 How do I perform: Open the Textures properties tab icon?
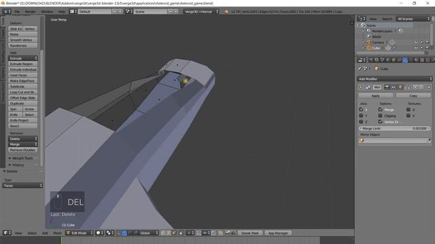click(x=422, y=60)
